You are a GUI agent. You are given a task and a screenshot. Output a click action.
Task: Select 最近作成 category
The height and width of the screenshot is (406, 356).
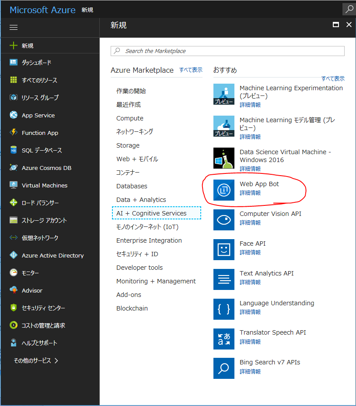click(129, 105)
